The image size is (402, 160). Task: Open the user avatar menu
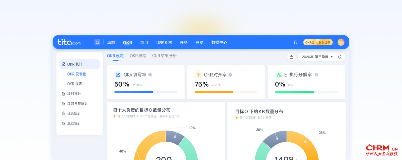(341, 42)
